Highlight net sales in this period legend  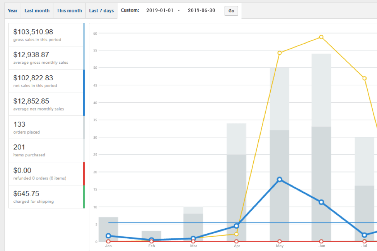(x=46, y=81)
